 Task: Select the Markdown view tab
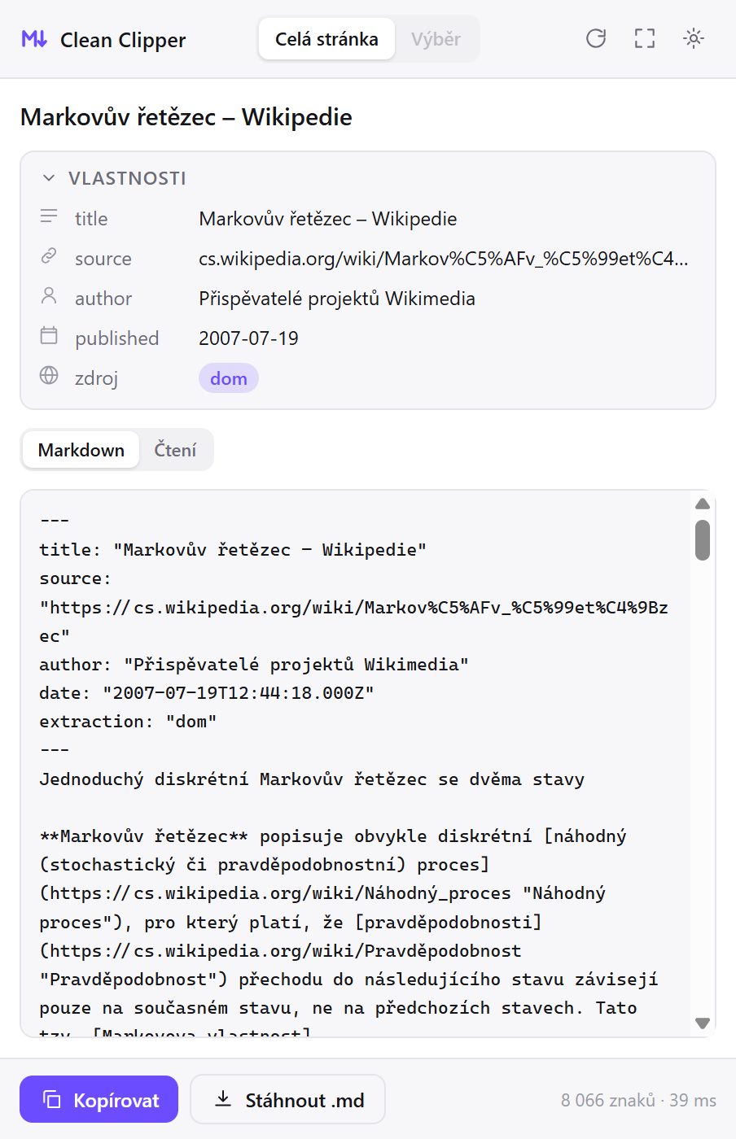[x=81, y=450]
